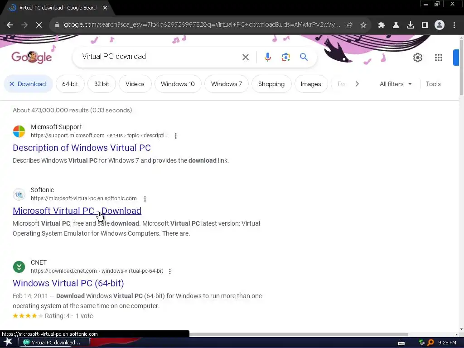This screenshot has width=464, height=348.
Task: Open Chrome three-dot menu
Action: coord(454,25)
